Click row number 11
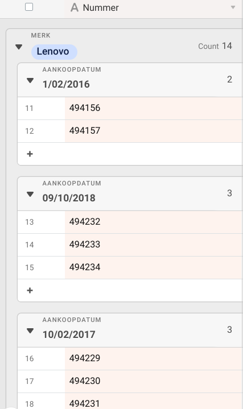 pos(29,108)
